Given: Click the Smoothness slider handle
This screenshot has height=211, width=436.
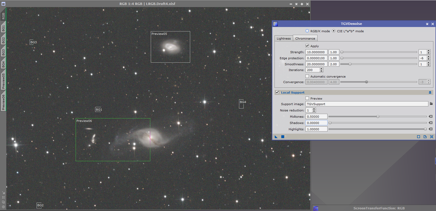Looking at the screenshot, I should 350,64.
